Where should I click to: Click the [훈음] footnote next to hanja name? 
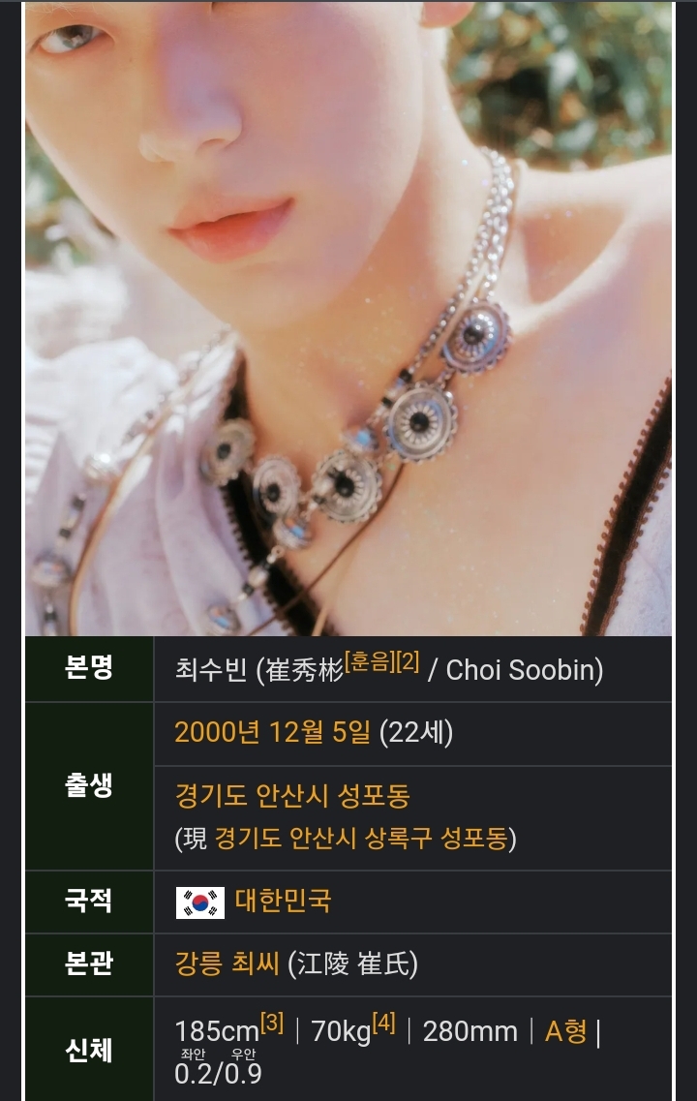(368, 661)
